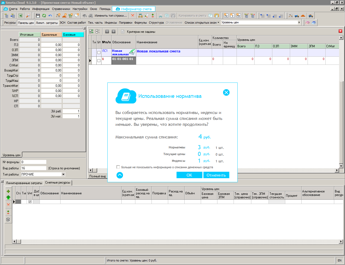The image size is (345, 265).
Task: Click Ресурсы toolbar button
Action: [10, 23]
